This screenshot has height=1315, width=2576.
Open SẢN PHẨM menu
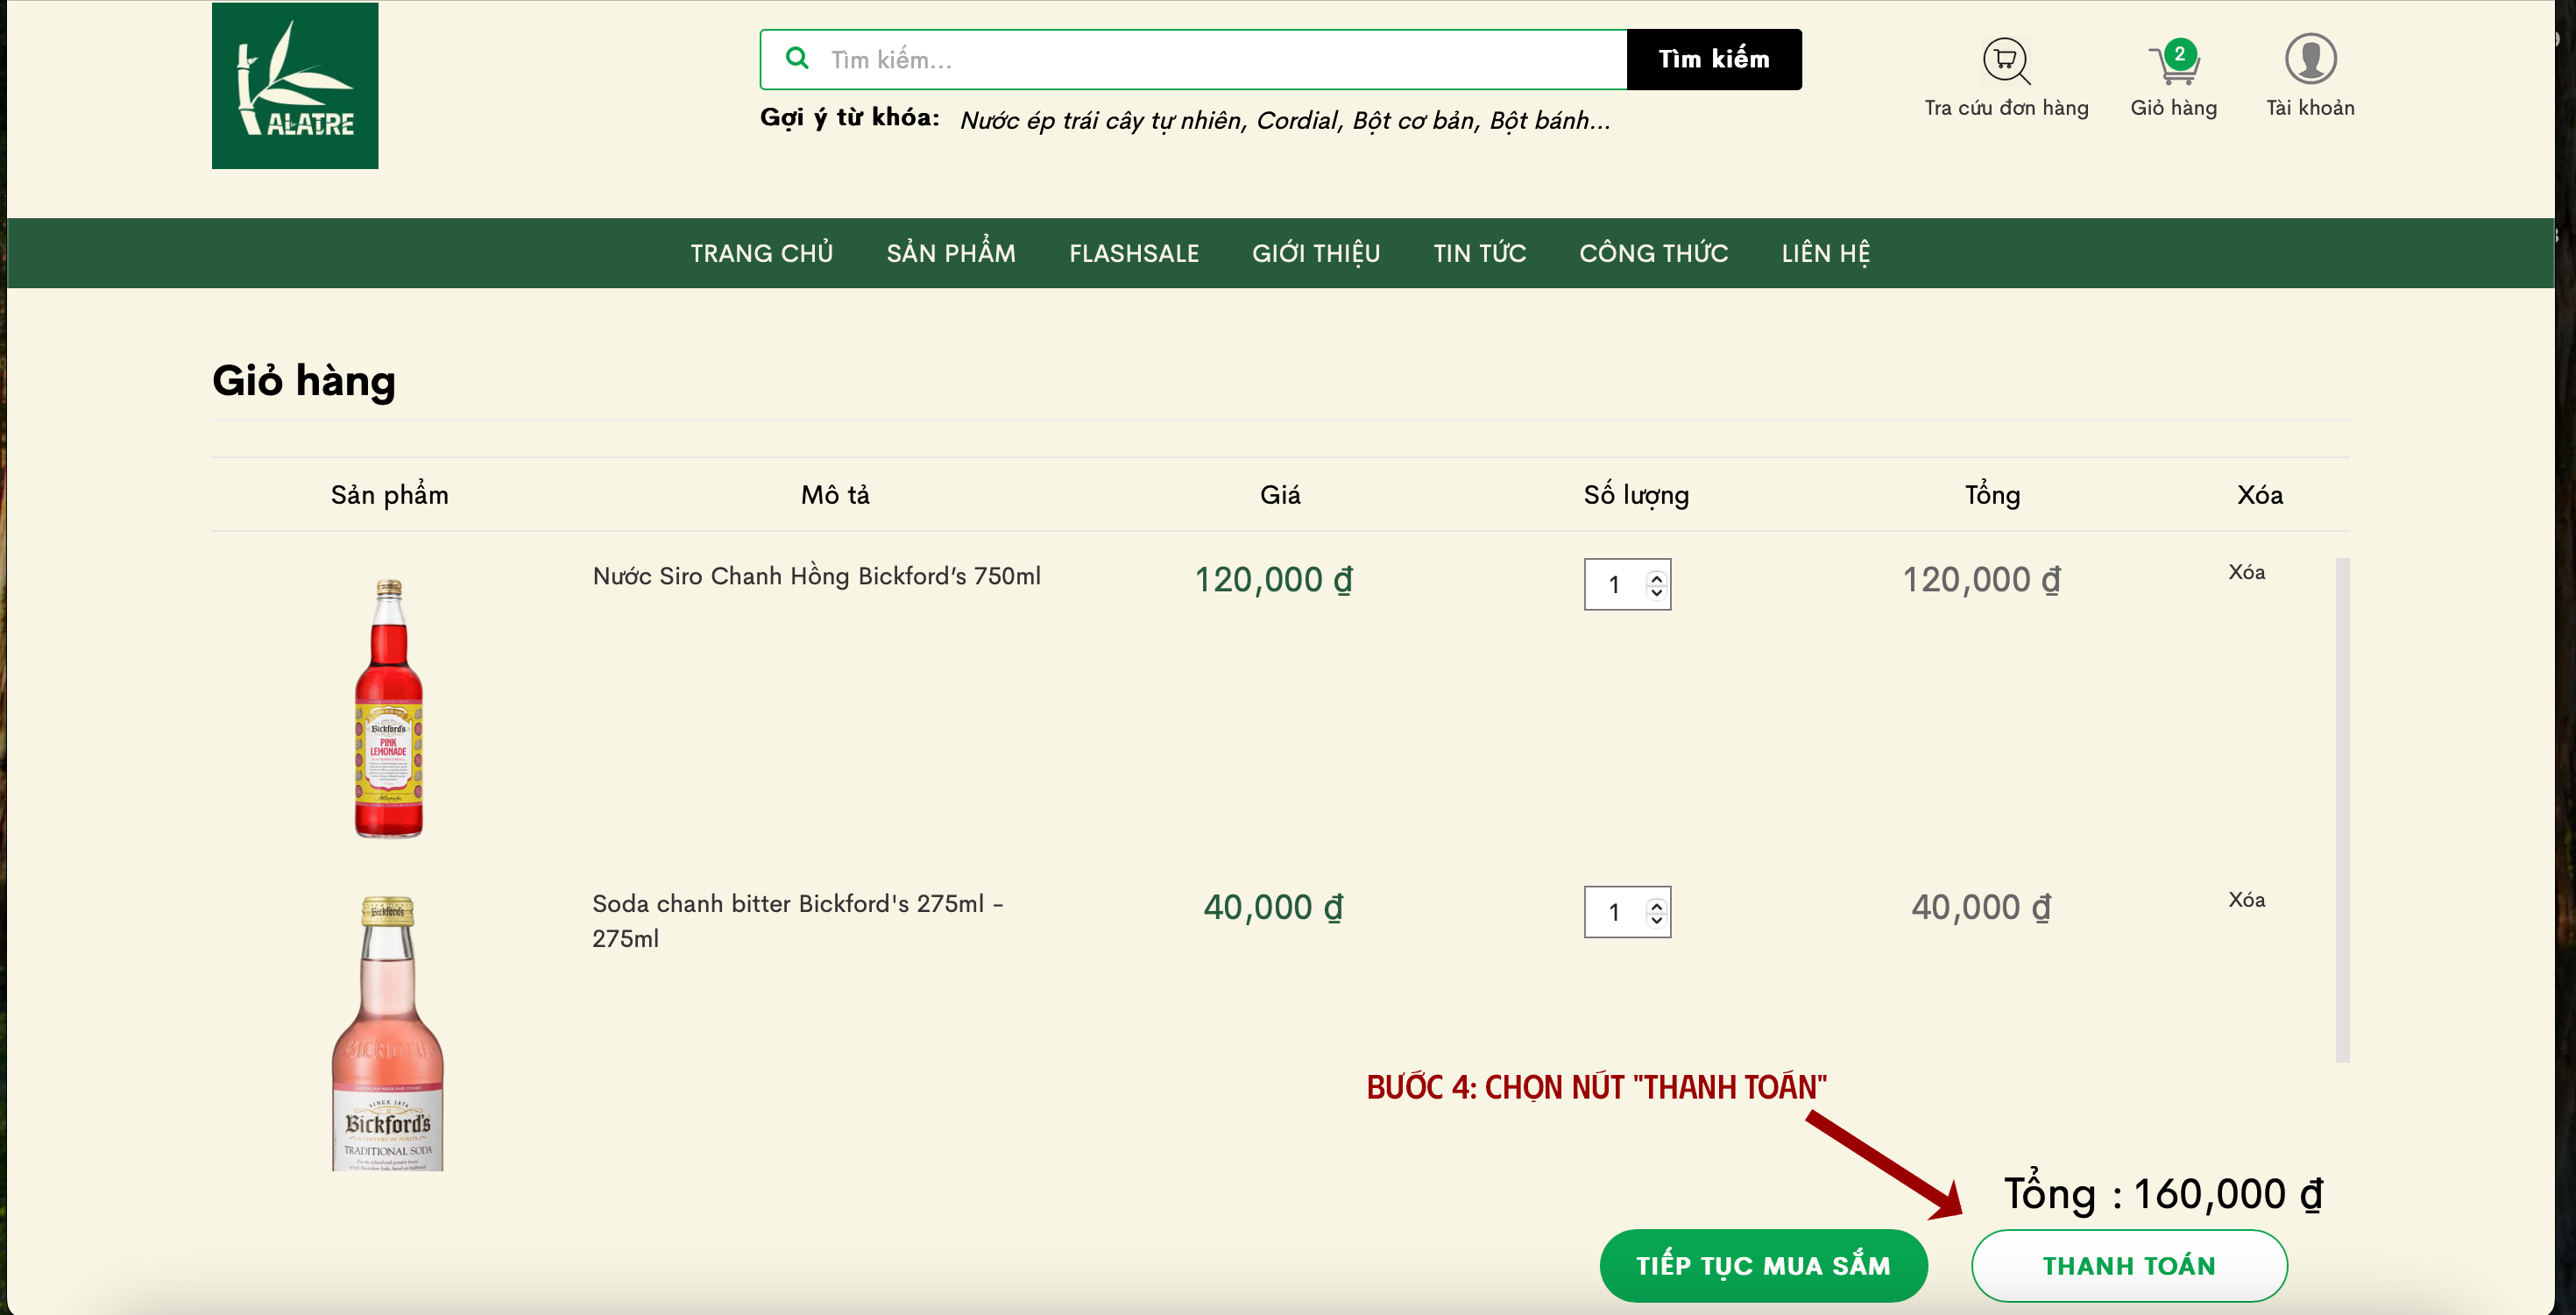point(951,253)
